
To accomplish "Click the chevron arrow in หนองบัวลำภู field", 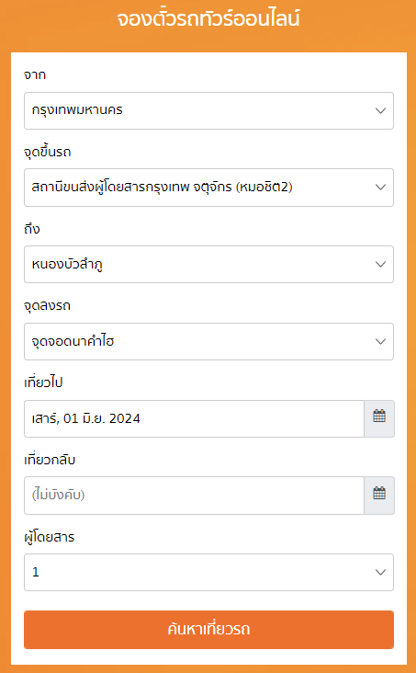I will [380, 265].
